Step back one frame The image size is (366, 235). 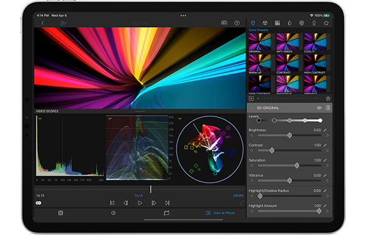[x=126, y=203]
